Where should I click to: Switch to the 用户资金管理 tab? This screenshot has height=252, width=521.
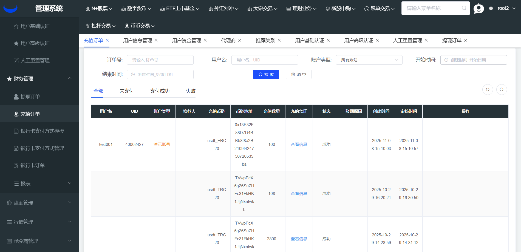click(186, 41)
